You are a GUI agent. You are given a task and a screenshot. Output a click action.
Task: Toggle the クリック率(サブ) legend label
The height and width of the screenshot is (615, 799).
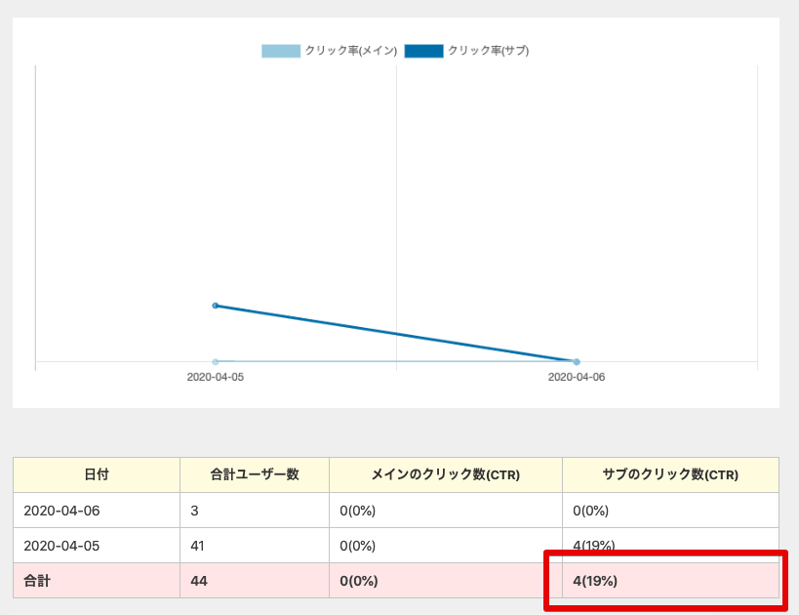(x=488, y=51)
